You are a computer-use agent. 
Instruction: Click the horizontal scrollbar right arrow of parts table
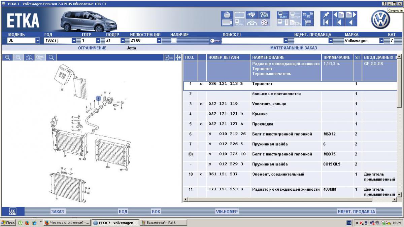(x=395, y=199)
